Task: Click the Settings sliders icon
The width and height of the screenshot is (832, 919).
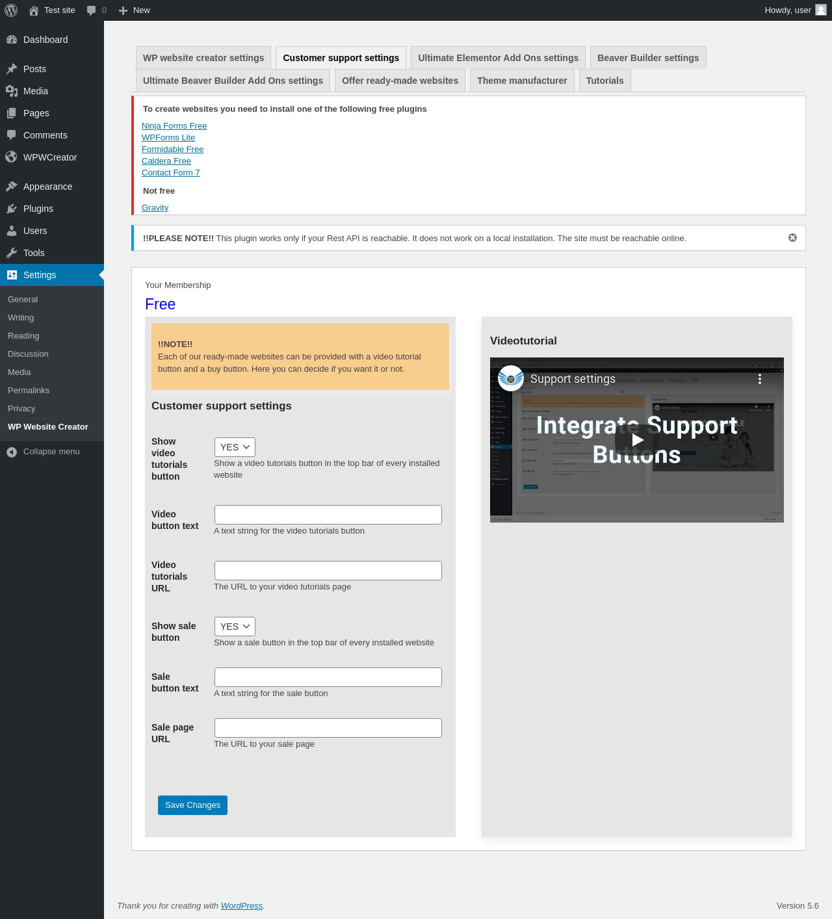Action: point(12,275)
